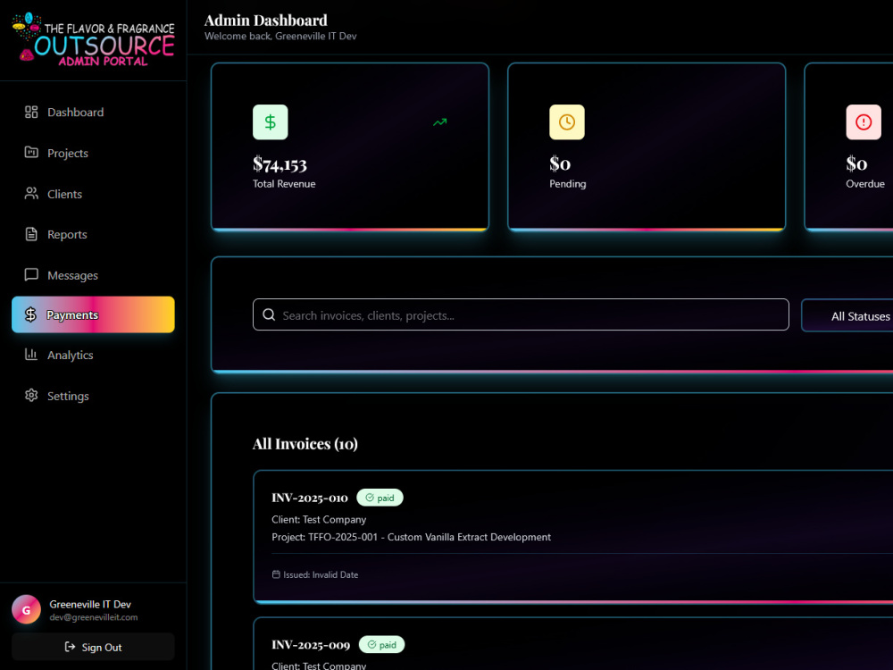
Task: Click Client: Test Company on INV-2025-010
Action: (x=319, y=519)
